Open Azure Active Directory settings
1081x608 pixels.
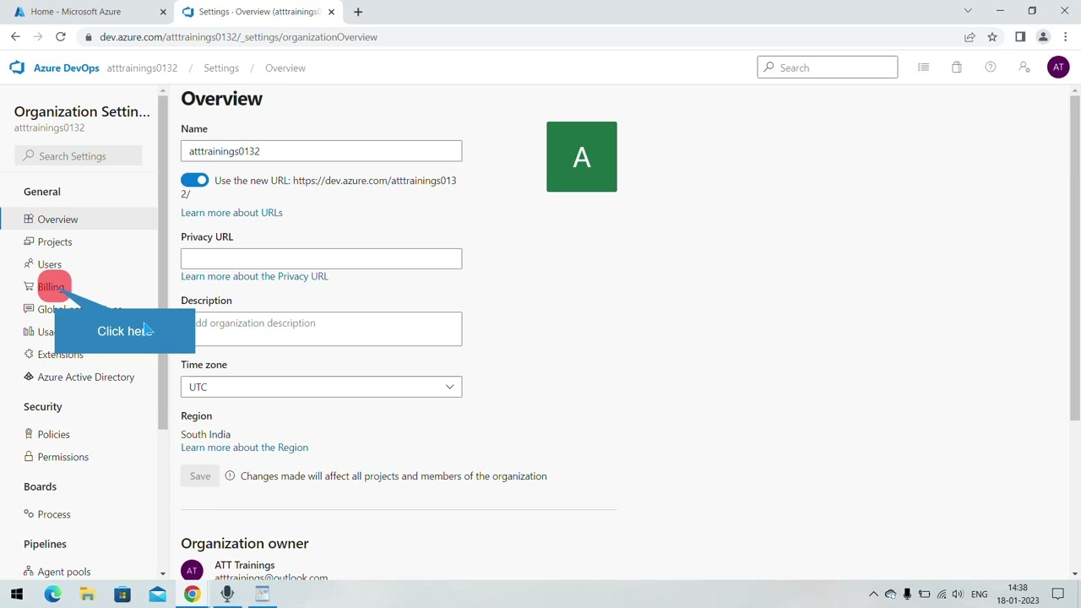pyautogui.click(x=79, y=377)
